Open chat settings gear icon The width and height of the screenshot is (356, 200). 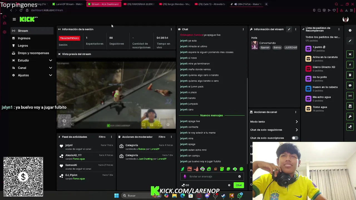229,185
